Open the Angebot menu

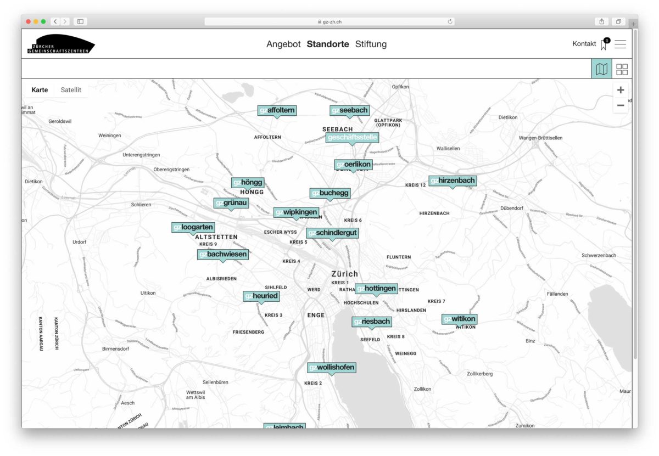point(283,44)
